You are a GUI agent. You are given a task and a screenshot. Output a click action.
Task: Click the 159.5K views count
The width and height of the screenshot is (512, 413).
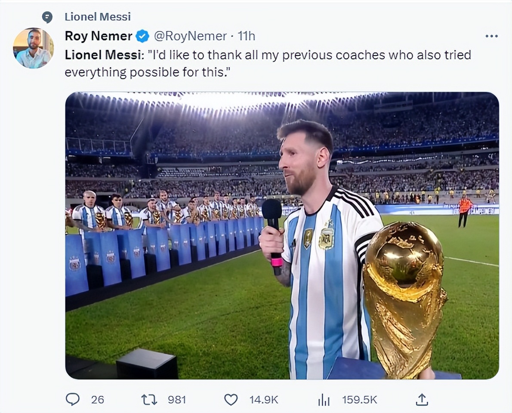point(359,400)
